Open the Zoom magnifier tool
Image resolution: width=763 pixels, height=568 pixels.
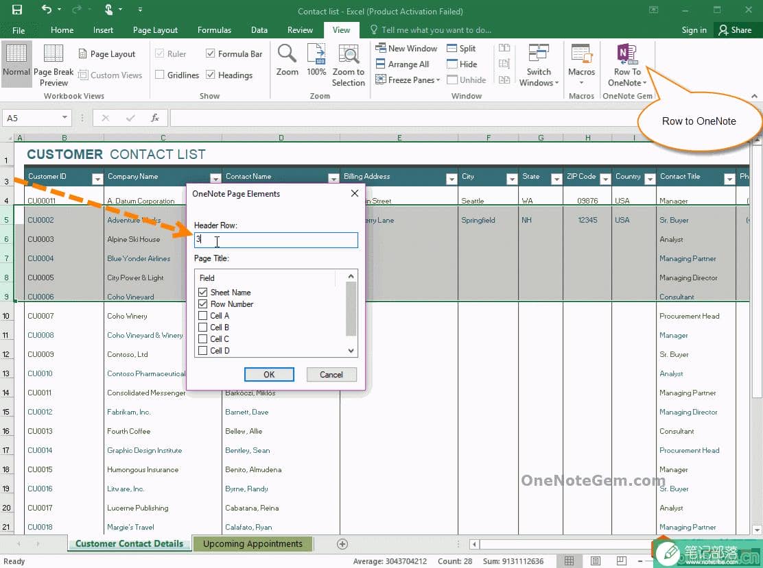pyautogui.click(x=287, y=60)
